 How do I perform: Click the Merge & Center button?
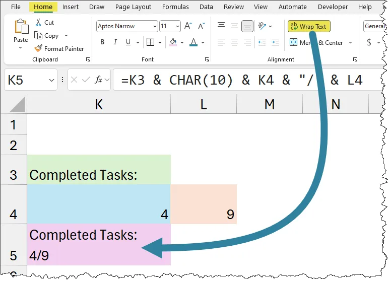point(316,43)
